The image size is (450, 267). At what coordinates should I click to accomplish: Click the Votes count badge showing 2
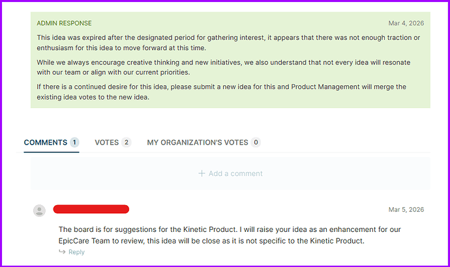coord(126,142)
